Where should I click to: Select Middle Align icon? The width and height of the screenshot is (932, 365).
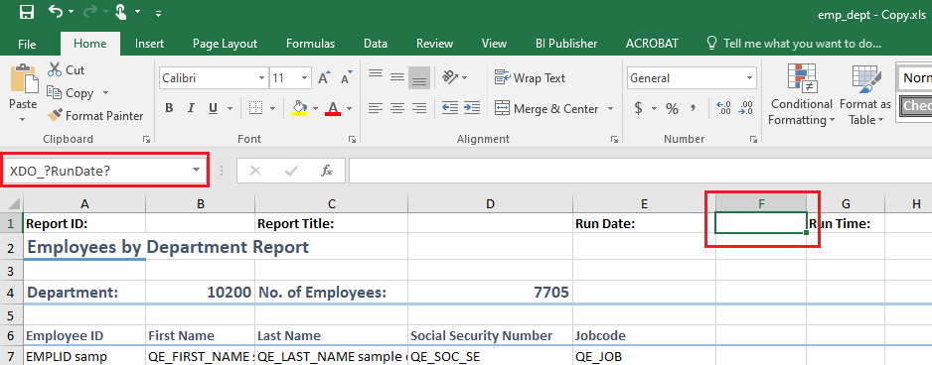[397, 76]
